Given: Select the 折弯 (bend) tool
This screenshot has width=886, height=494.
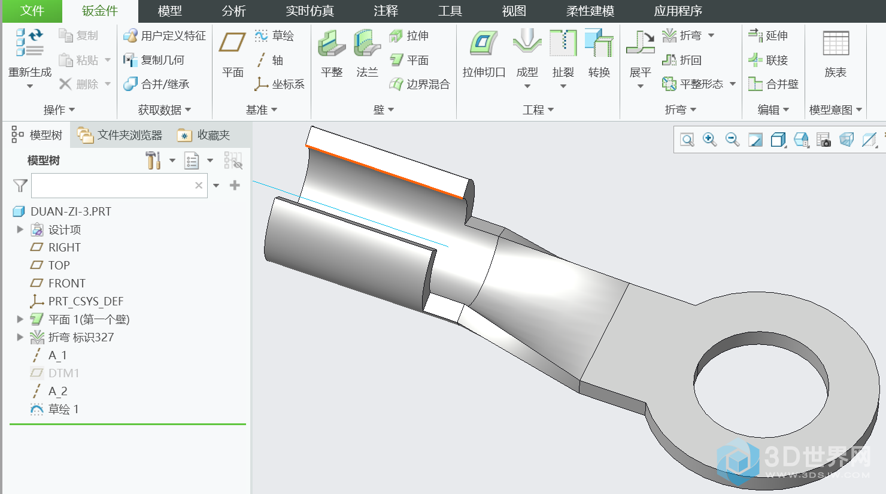Looking at the screenshot, I should [x=682, y=36].
